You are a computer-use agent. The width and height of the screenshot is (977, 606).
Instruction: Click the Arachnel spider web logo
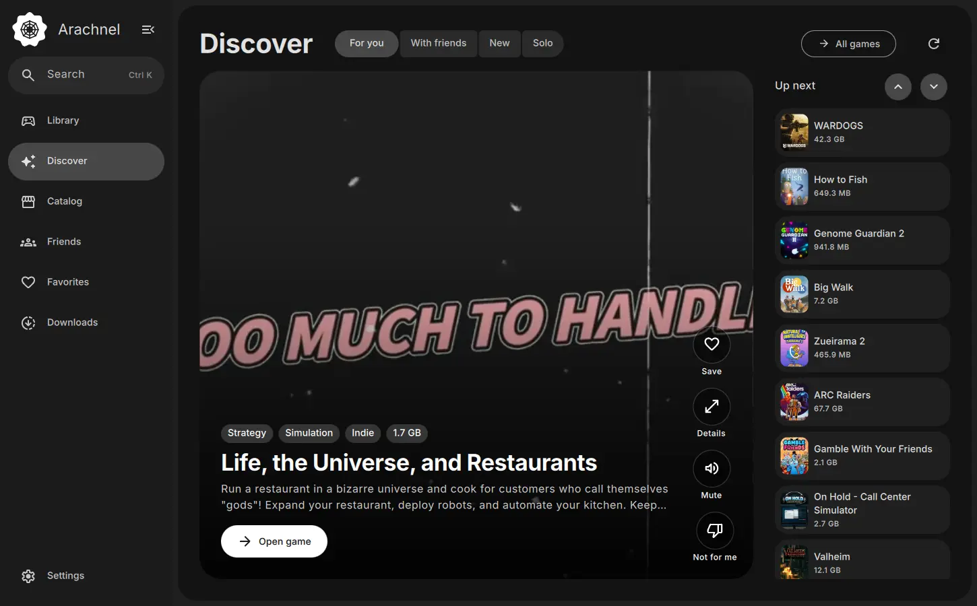click(x=30, y=30)
